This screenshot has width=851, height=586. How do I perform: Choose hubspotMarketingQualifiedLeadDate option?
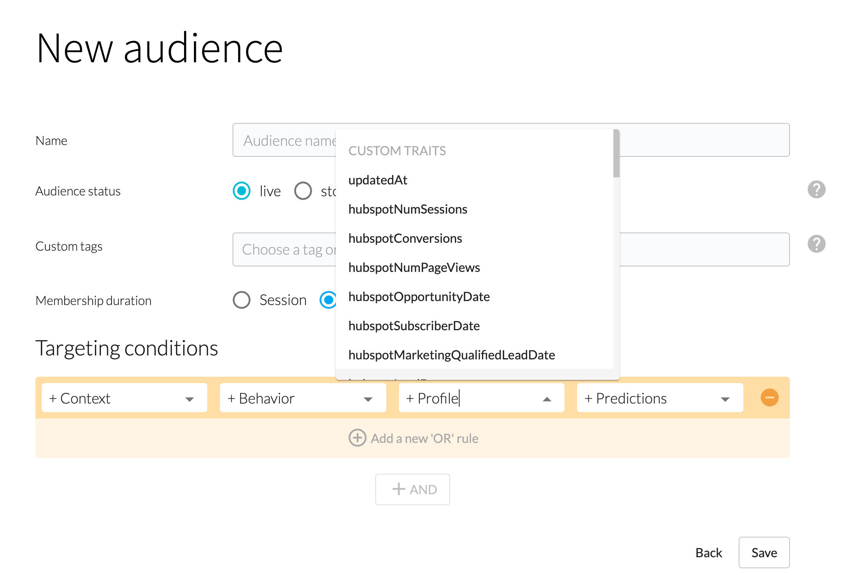coord(451,355)
